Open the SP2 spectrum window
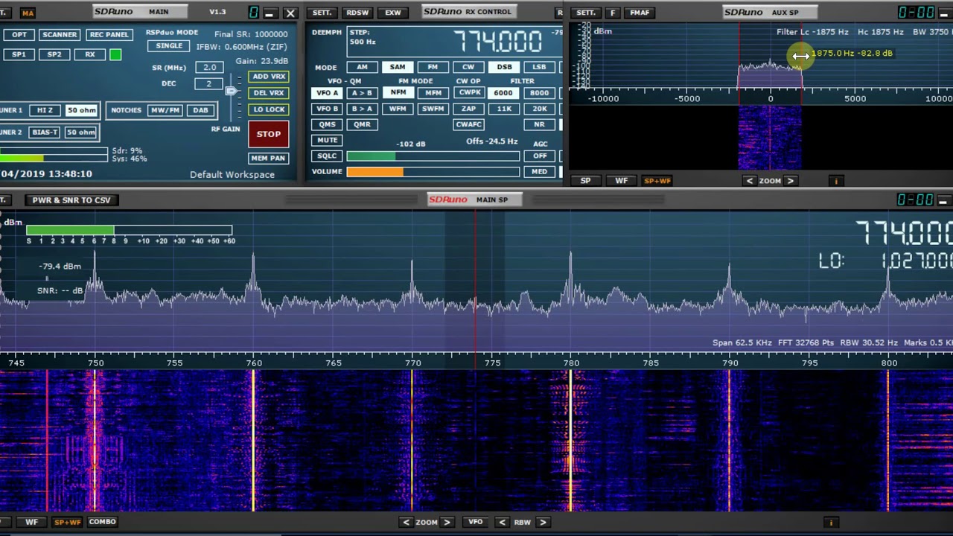The image size is (953, 536). coord(54,54)
